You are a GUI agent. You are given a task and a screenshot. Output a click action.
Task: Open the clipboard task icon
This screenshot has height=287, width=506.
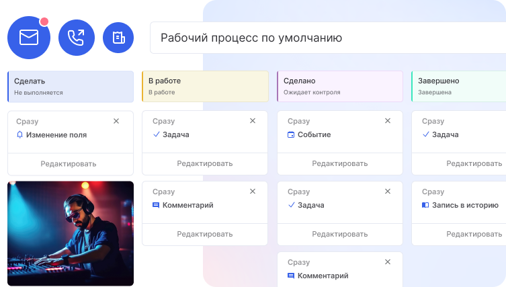pyautogui.click(x=118, y=38)
